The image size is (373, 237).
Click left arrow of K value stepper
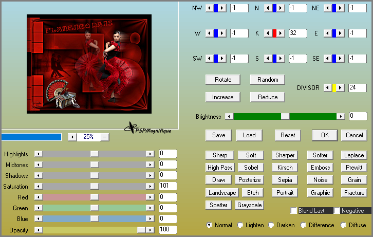pos(267,33)
